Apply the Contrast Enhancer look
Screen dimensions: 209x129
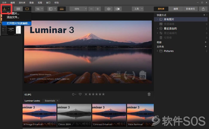[109, 115]
